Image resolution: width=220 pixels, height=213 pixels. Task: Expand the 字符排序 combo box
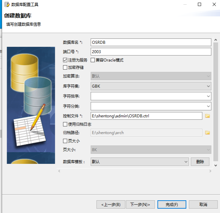coord(151,96)
